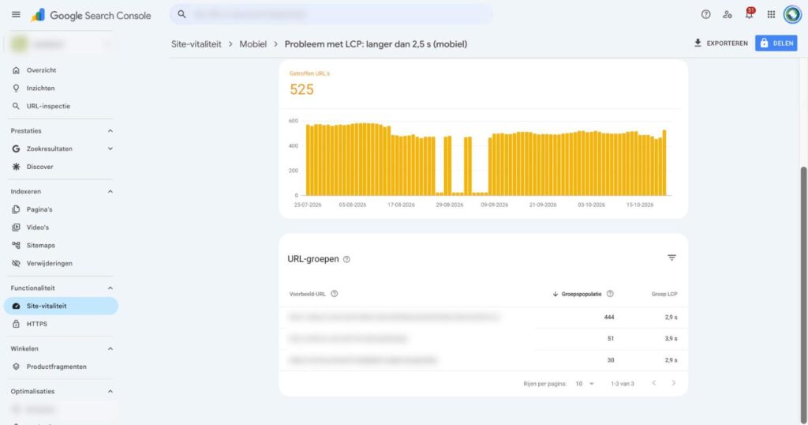Screen dimensions: 808x425
Task: Select the Getroffen URL's 525 metric
Action: pyautogui.click(x=309, y=84)
